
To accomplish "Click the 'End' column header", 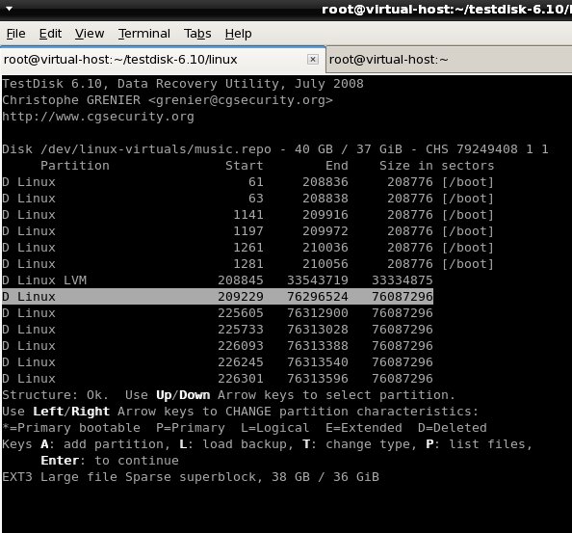I will point(337,166).
